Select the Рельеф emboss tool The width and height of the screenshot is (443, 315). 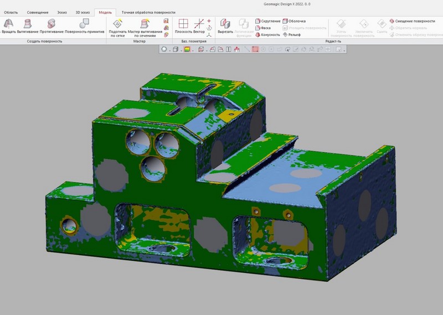[292, 34]
